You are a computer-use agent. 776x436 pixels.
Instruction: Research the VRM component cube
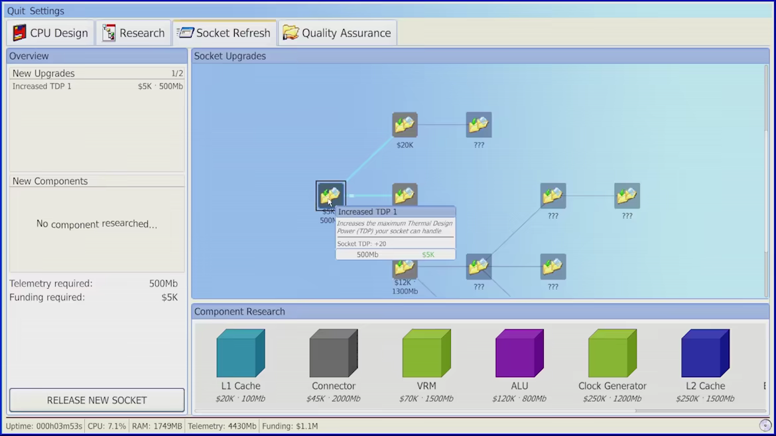[426, 353]
